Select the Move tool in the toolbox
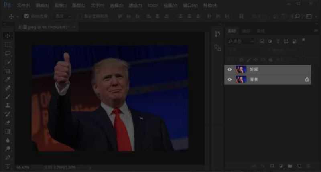Viewport: 321px width, 172px height. (8, 36)
